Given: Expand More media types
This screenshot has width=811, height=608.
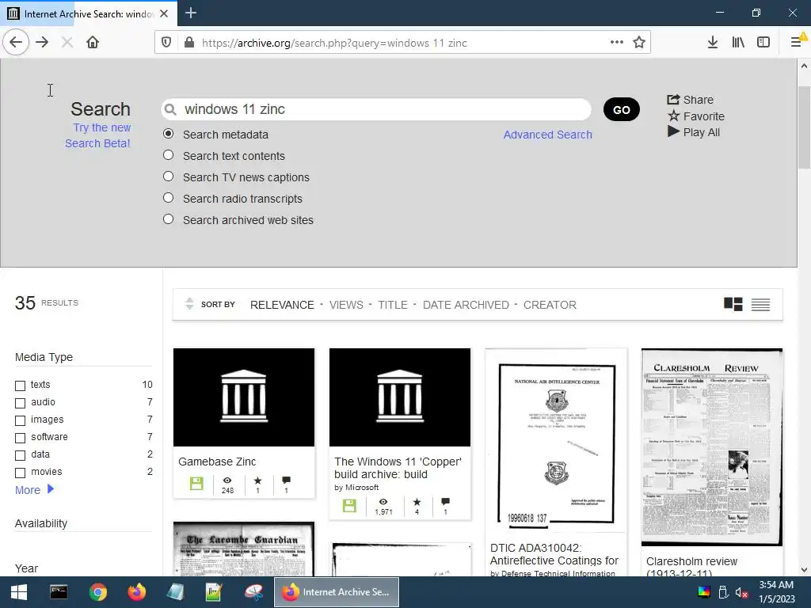Looking at the screenshot, I should click(x=34, y=489).
